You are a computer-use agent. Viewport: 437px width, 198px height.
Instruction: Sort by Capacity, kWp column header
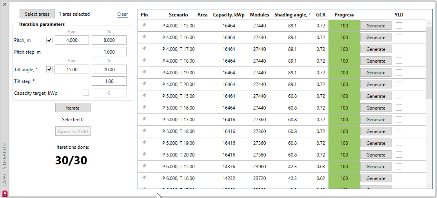point(228,15)
